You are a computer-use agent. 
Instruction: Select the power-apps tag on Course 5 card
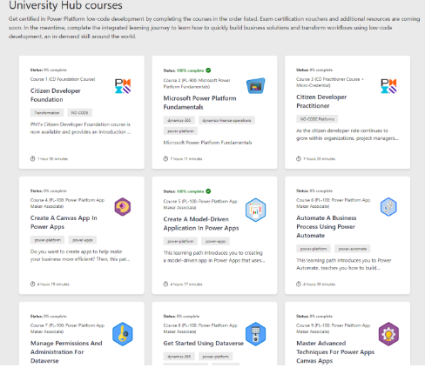point(215,241)
